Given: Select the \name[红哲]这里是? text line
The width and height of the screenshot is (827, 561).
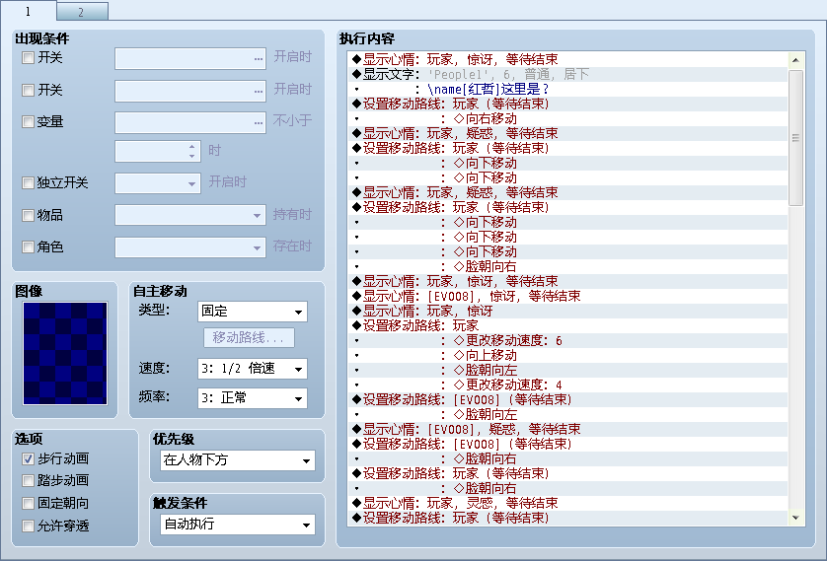Looking at the screenshot, I should click(568, 89).
